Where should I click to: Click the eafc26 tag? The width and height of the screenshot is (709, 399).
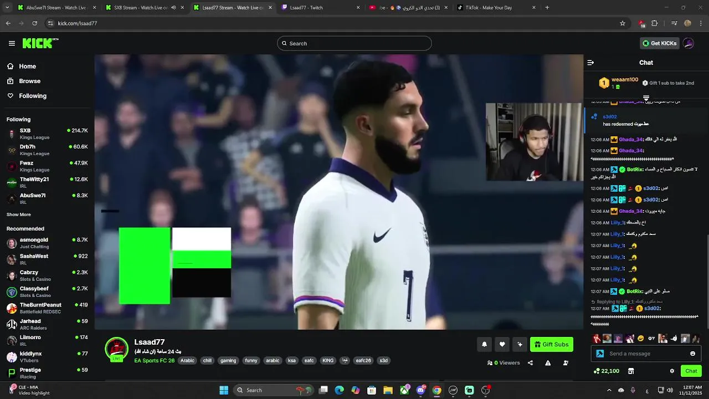363,361
